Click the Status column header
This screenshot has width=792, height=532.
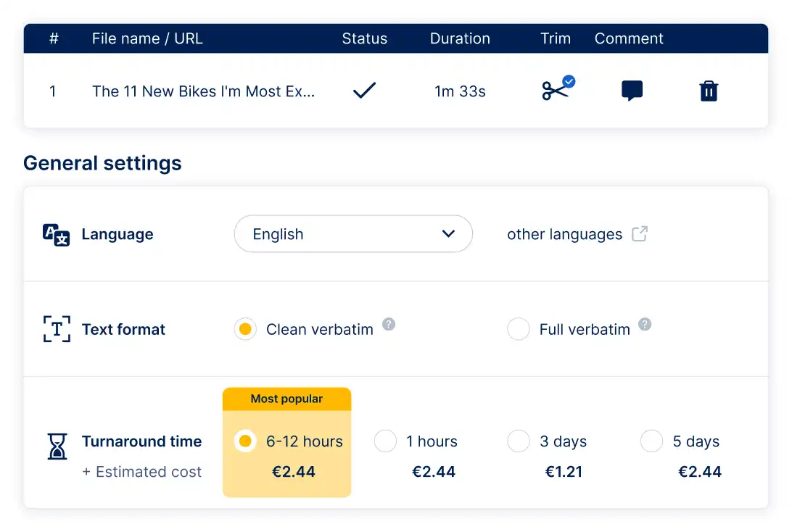click(365, 38)
